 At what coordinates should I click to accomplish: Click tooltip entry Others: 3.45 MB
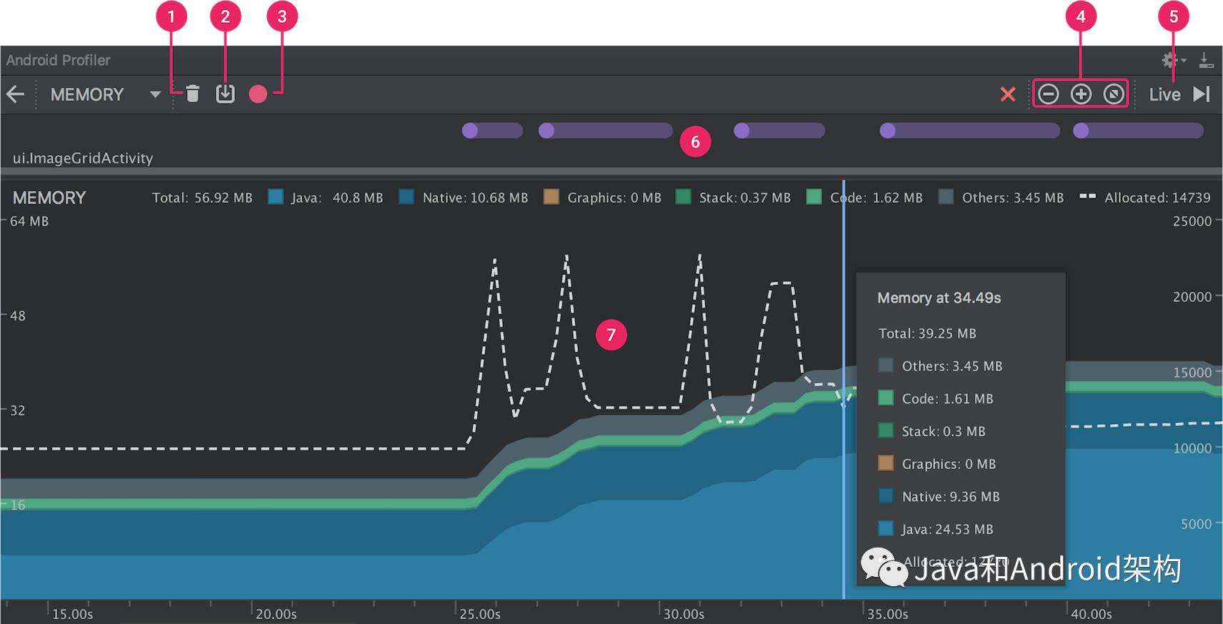point(940,366)
